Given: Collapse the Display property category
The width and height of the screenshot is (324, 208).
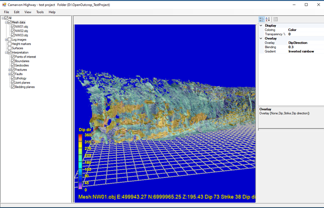Looking at the screenshot, I should [261, 25].
